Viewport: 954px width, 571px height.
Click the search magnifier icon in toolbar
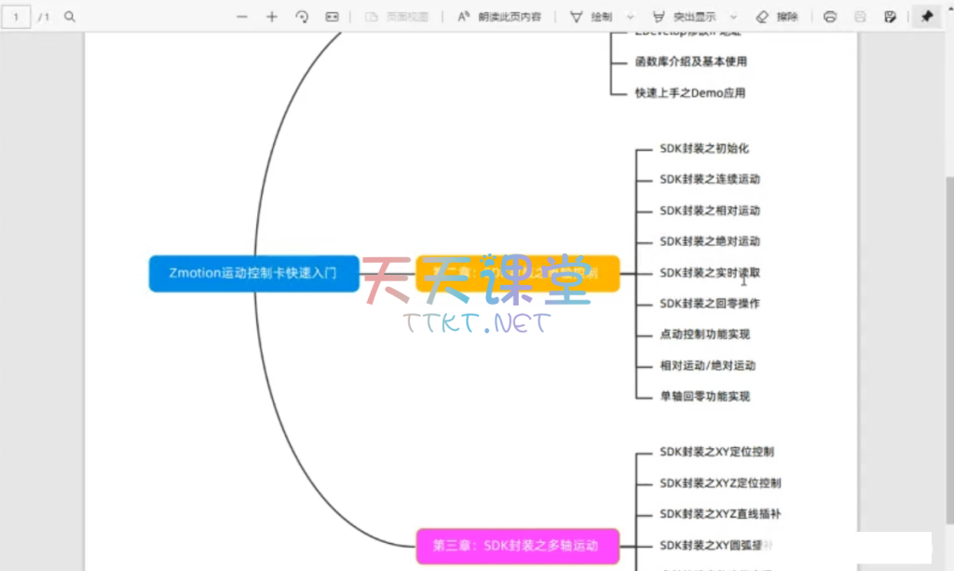[x=70, y=17]
